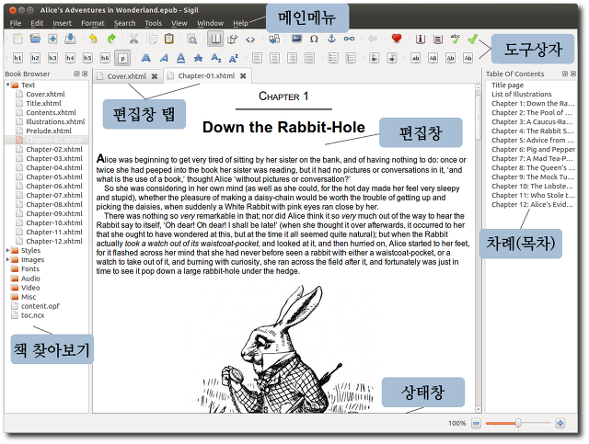Insert a link with the chain icon
The width and height of the screenshot is (589, 444).
tap(349, 39)
